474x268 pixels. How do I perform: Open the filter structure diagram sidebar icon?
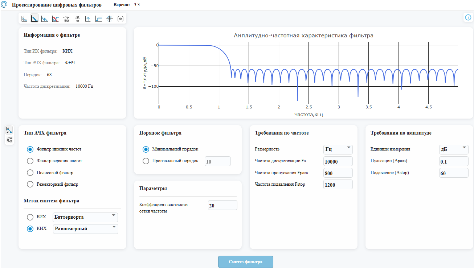click(9, 140)
